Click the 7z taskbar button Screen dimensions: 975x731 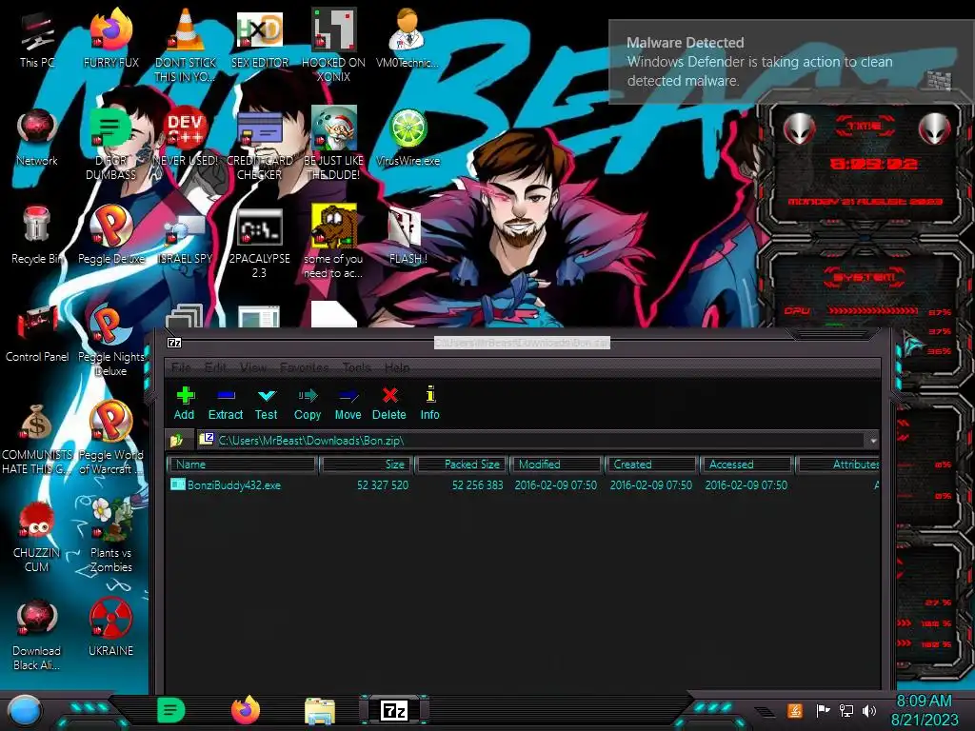point(393,710)
